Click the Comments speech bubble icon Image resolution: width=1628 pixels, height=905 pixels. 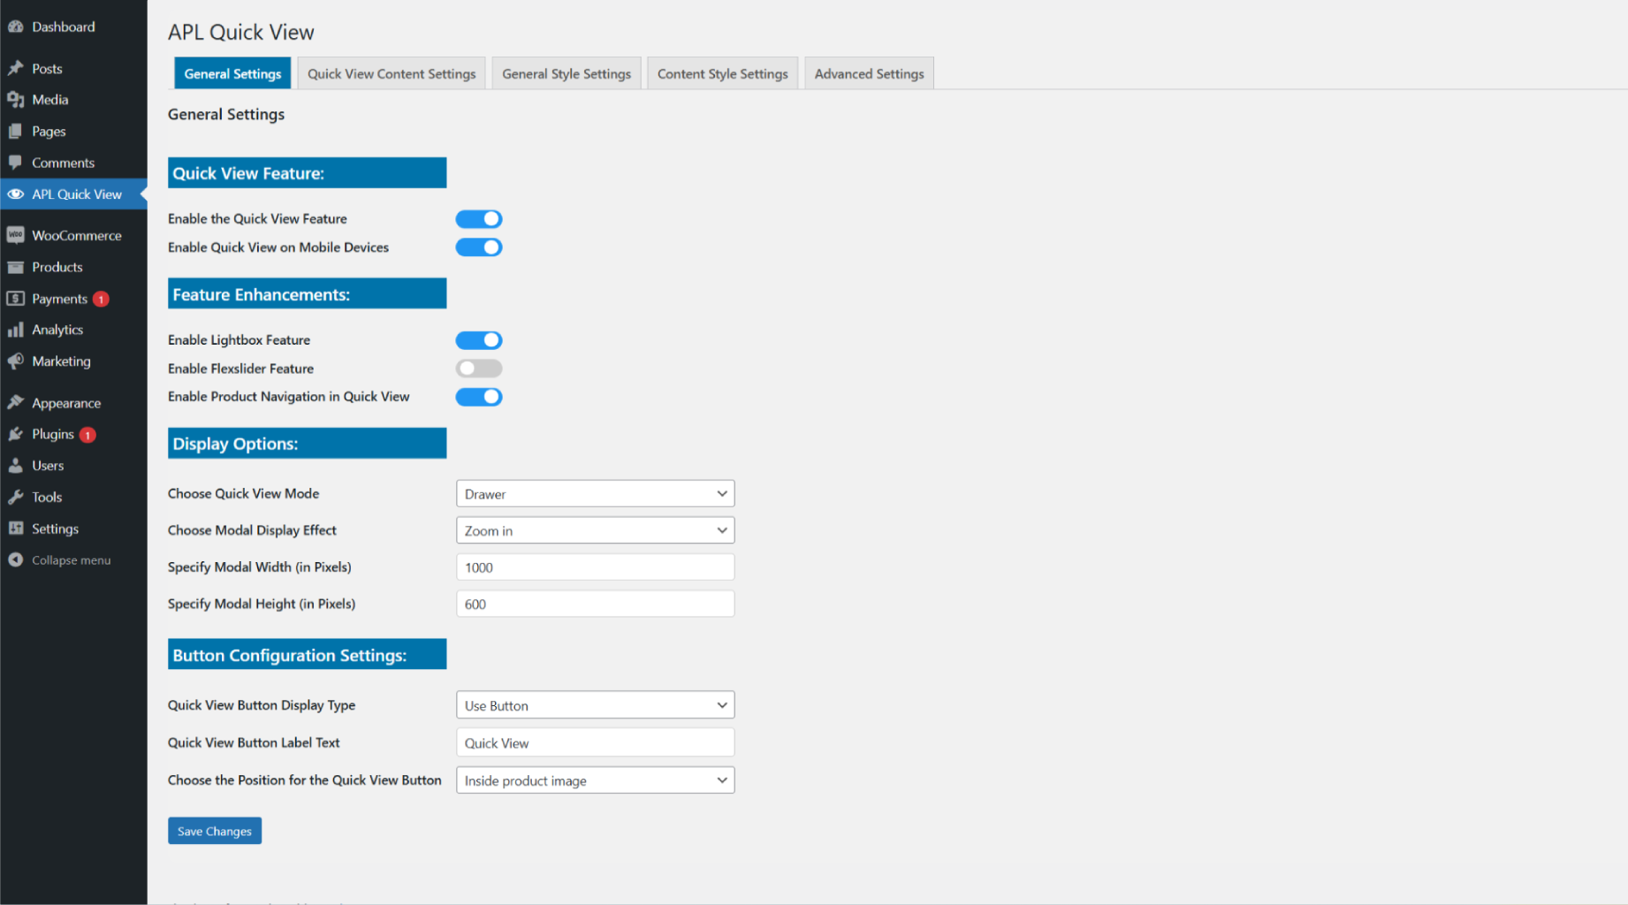click(15, 163)
